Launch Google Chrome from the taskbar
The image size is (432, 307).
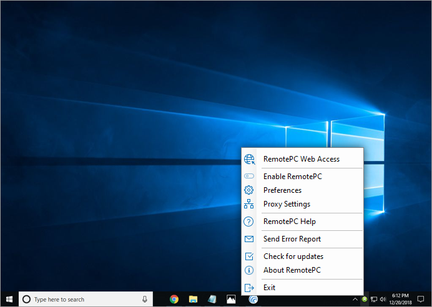[x=174, y=299]
